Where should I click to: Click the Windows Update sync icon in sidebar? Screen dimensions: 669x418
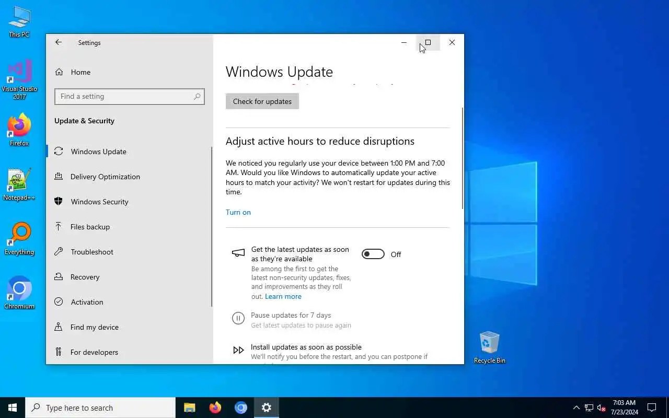pyautogui.click(x=59, y=152)
